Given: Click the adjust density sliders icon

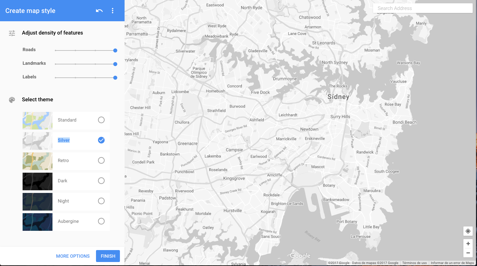Looking at the screenshot, I should pos(12,33).
